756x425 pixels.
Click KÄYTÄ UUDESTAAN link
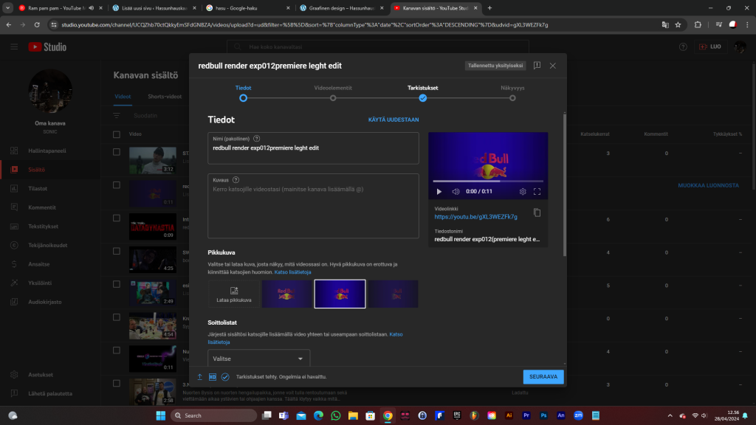coord(394,120)
